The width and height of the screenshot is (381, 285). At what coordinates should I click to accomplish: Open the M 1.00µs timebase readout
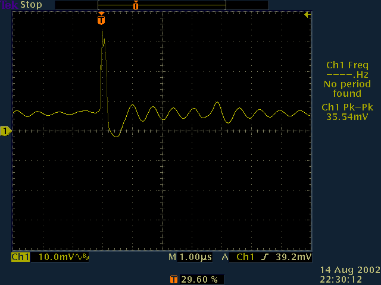pyautogui.click(x=189, y=258)
